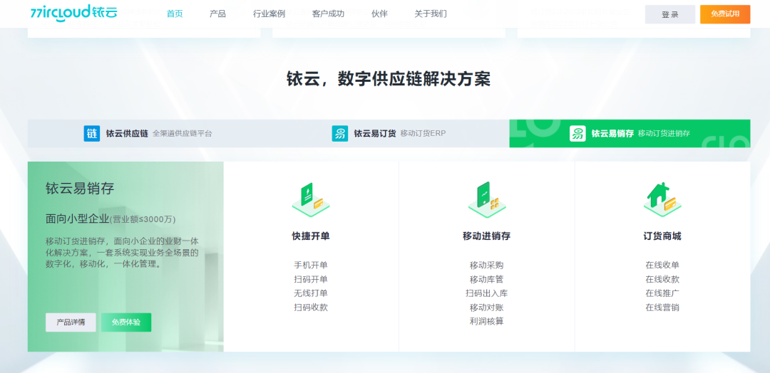
Task: Click the 无线打单 feature text
Action: coord(311,293)
